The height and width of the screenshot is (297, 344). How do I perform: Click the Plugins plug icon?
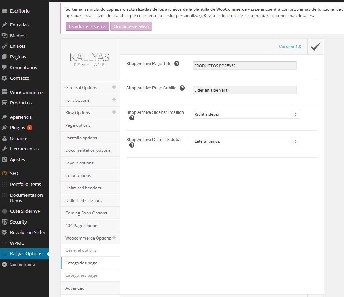pyautogui.click(x=5, y=127)
